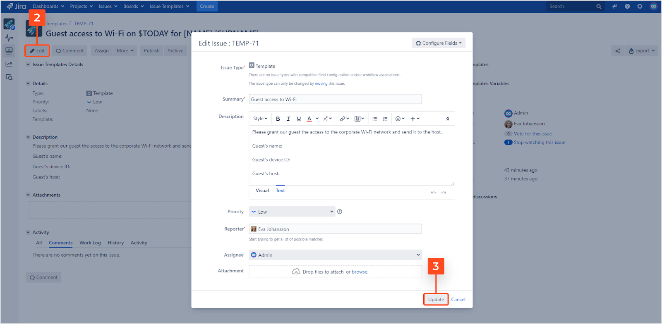Click the Create button in the header

(x=207, y=6)
